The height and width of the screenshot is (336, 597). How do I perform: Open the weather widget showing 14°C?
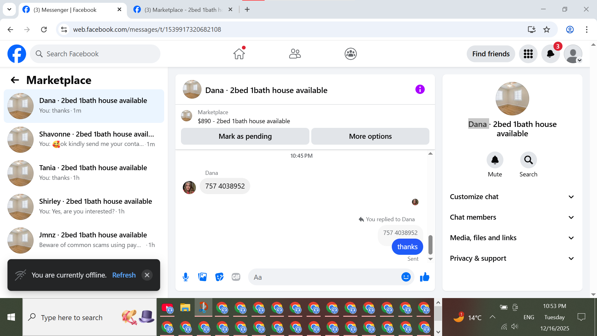tap(467, 317)
